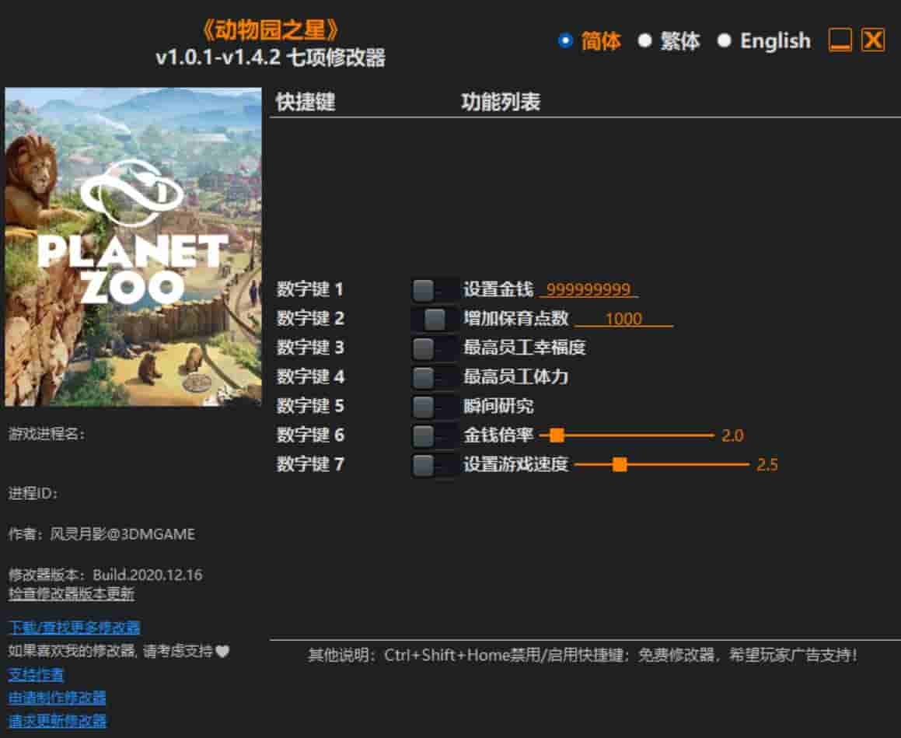Toggle 最高员工幸福度 on
901x738 pixels.
pyautogui.click(x=433, y=348)
